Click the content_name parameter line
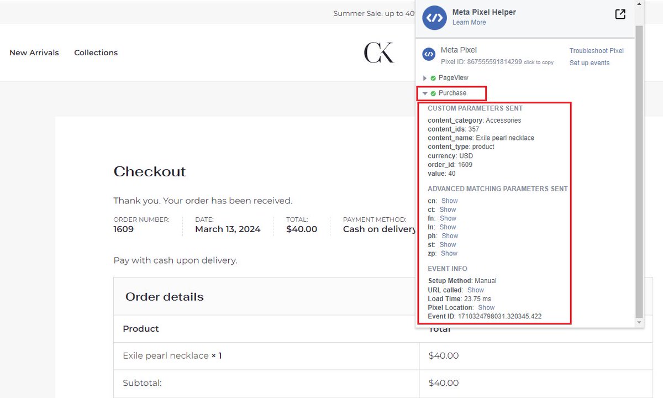Screen dimensions: 663x398 481,138
